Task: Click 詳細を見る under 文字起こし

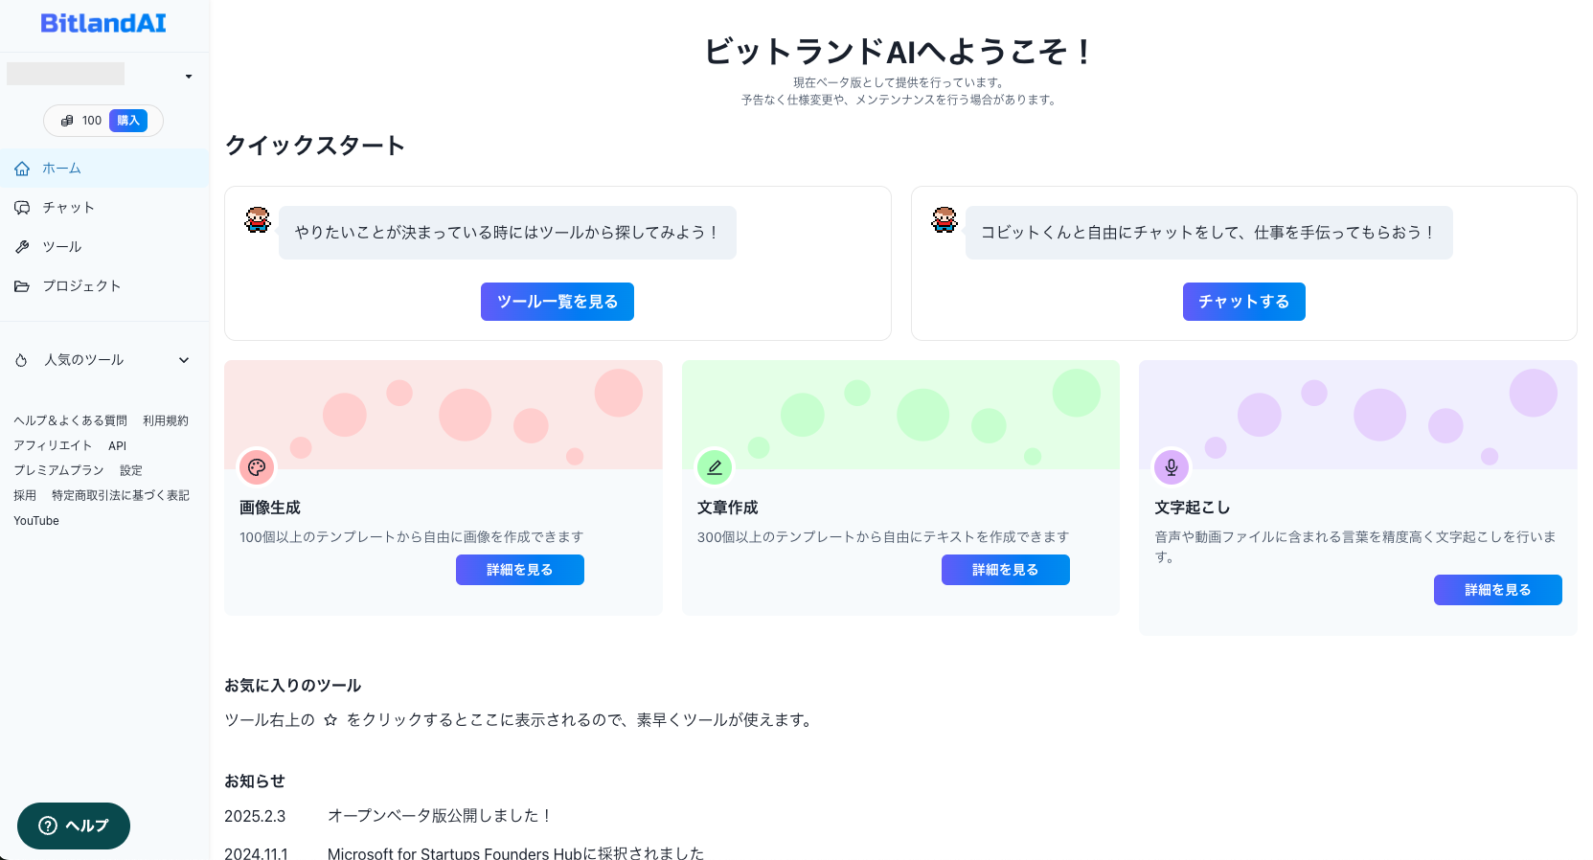Action: click(x=1498, y=590)
